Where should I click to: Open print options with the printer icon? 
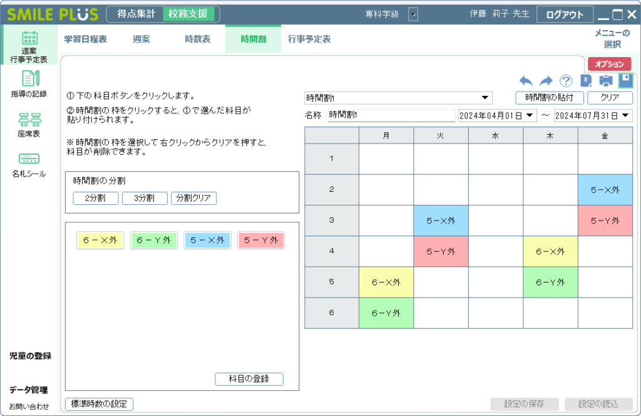605,81
